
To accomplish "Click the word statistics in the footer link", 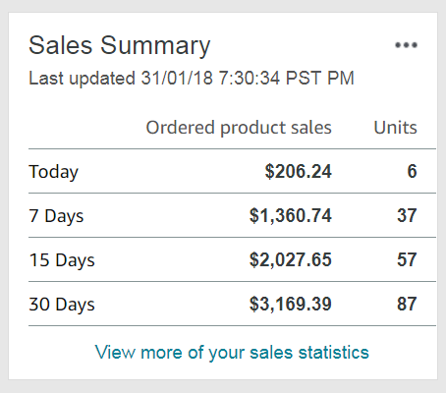I will (334, 353).
